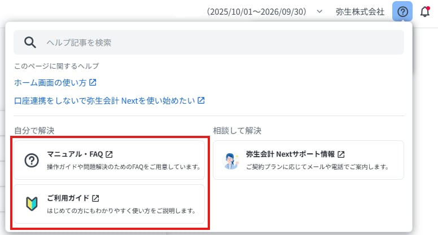This screenshot has width=438, height=235.
Task: Click the external icon next to ご利用ガイド
Action: [x=95, y=198]
